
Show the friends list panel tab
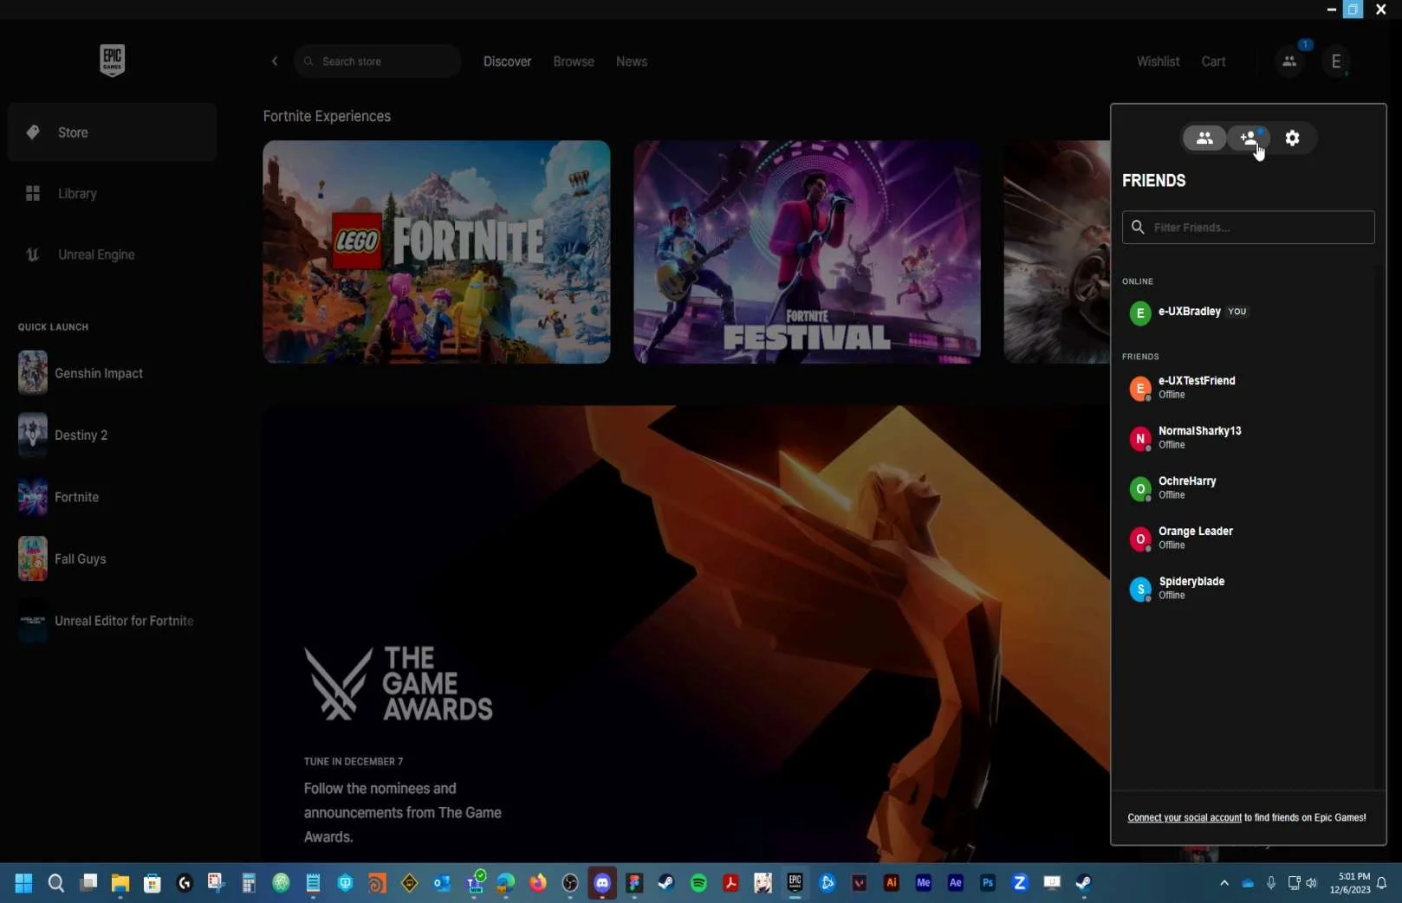tap(1204, 138)
